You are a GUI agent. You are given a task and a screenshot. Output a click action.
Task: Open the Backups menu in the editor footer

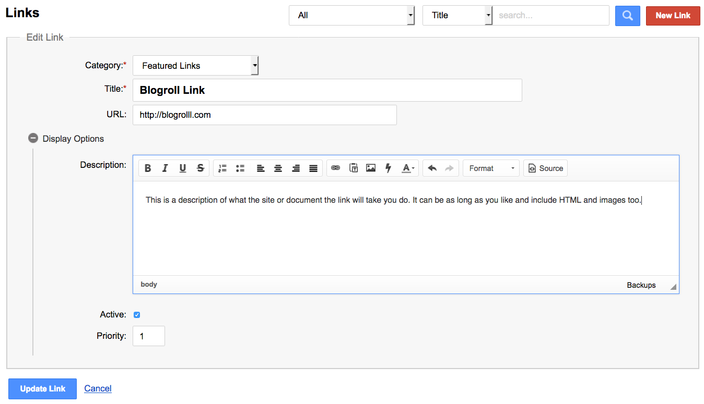click(641, 285)
